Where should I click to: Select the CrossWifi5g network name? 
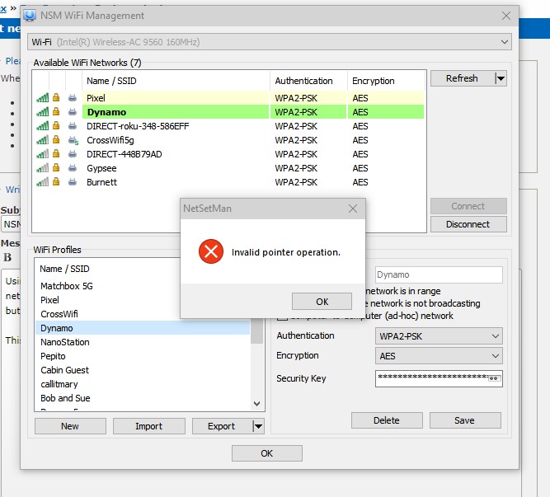click(x=110, y=140)
